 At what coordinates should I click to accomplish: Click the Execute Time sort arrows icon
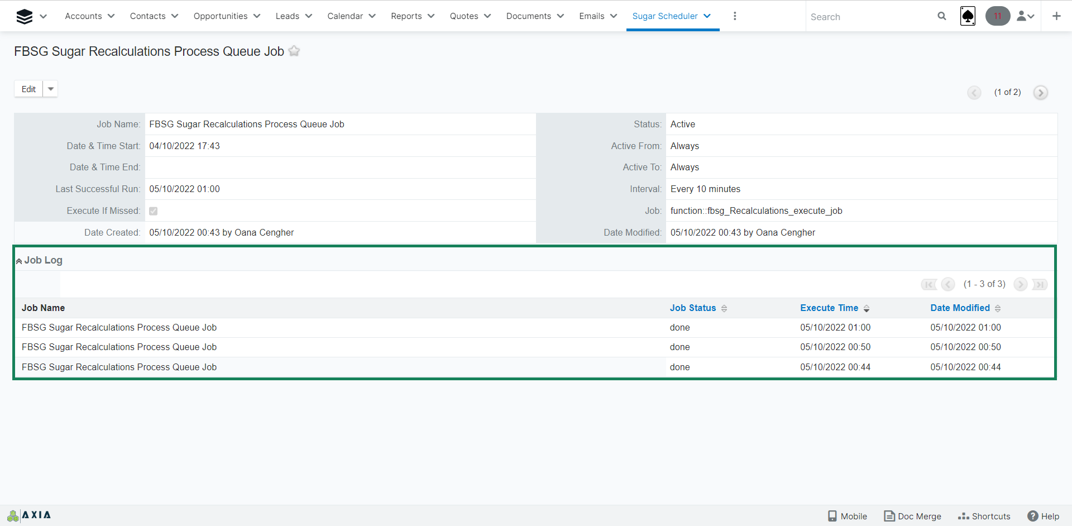click(867, 309)
